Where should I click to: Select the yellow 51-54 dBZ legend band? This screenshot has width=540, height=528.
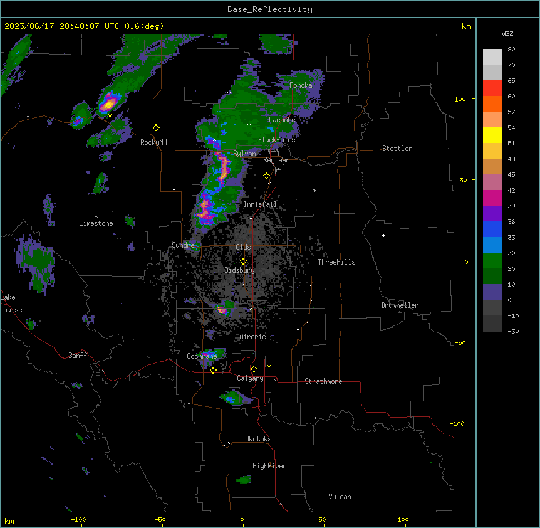point(492,135)
